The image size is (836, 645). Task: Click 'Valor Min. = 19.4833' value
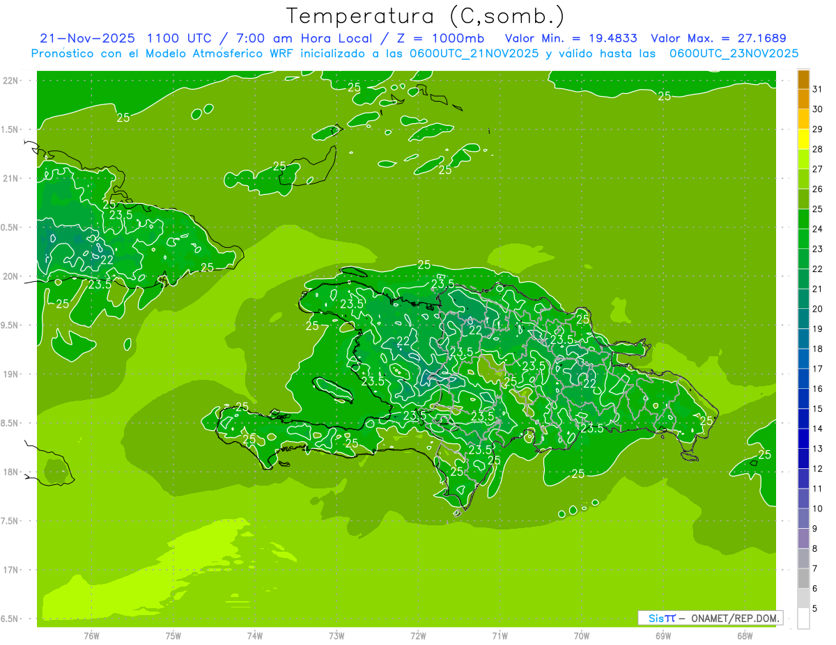click(x=571, y=38)
